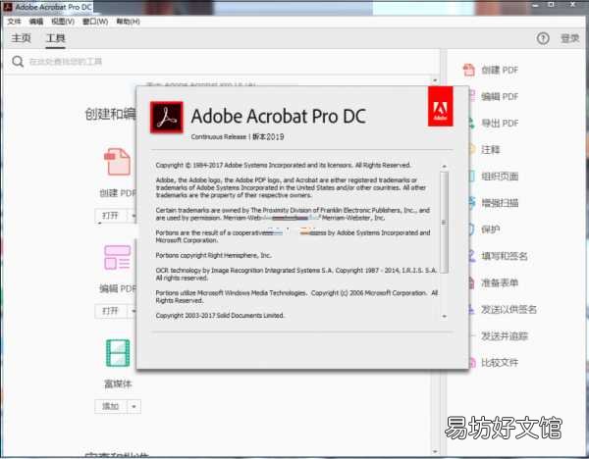589x459 pixels.
Task: Open the 编辑 menu
Action: pyautogui.click(x=36, y=22)
